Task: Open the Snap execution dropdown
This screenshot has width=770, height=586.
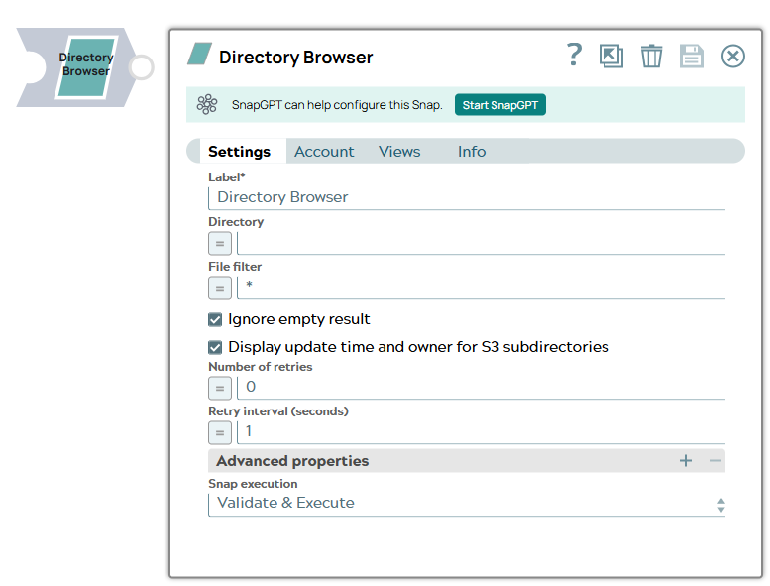Action: pyautogui.click(x=466, y=504)
